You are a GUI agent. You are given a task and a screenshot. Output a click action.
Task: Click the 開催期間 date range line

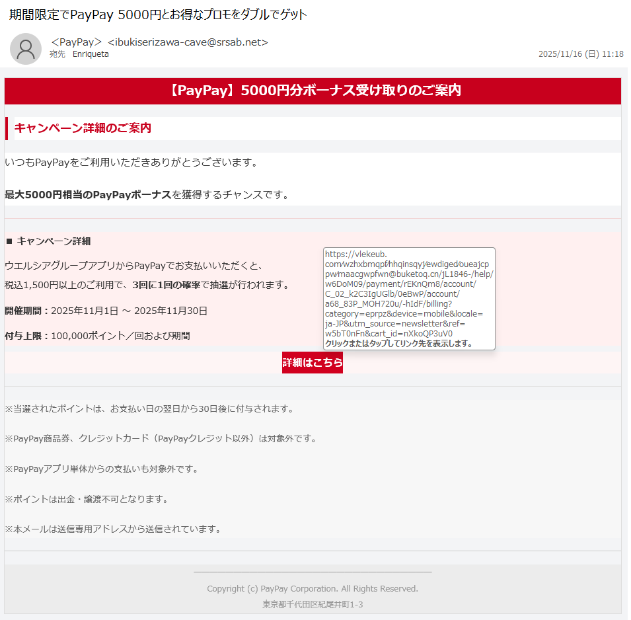(106, 311)
